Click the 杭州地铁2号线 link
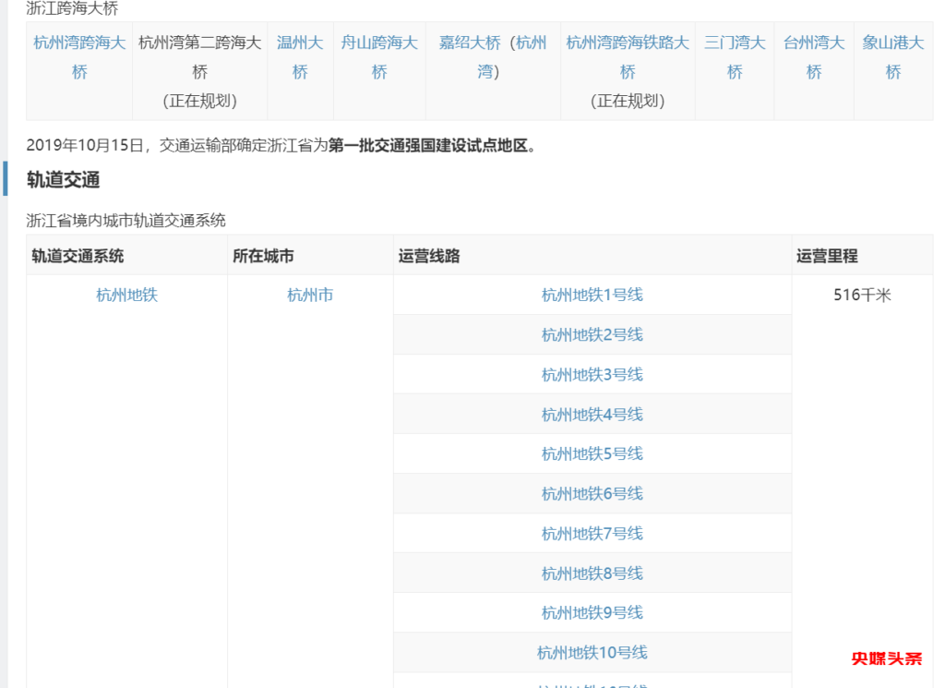Viewport: 945px width, 688px height. pos(592,335)
